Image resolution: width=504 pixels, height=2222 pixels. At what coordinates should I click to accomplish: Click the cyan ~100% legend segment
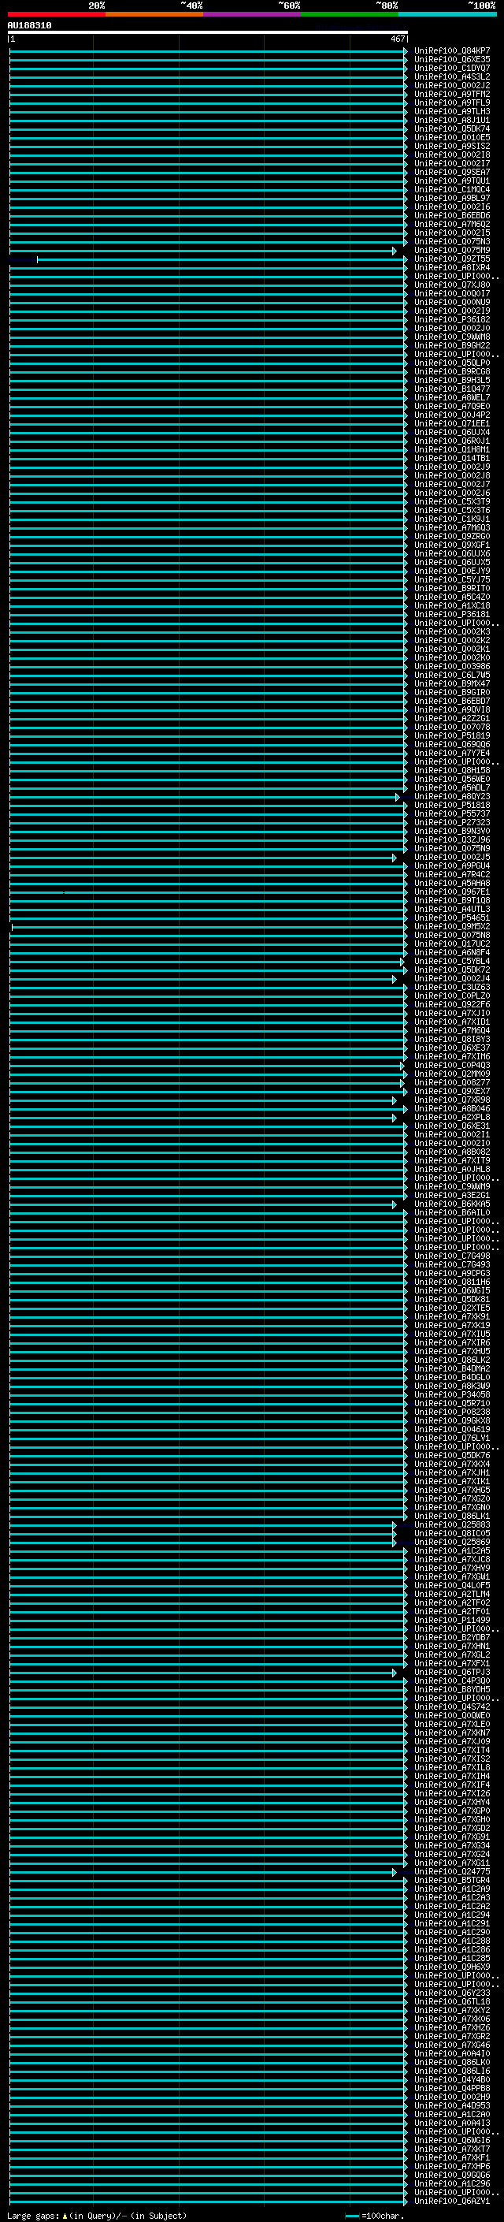(x=447, y=14)
